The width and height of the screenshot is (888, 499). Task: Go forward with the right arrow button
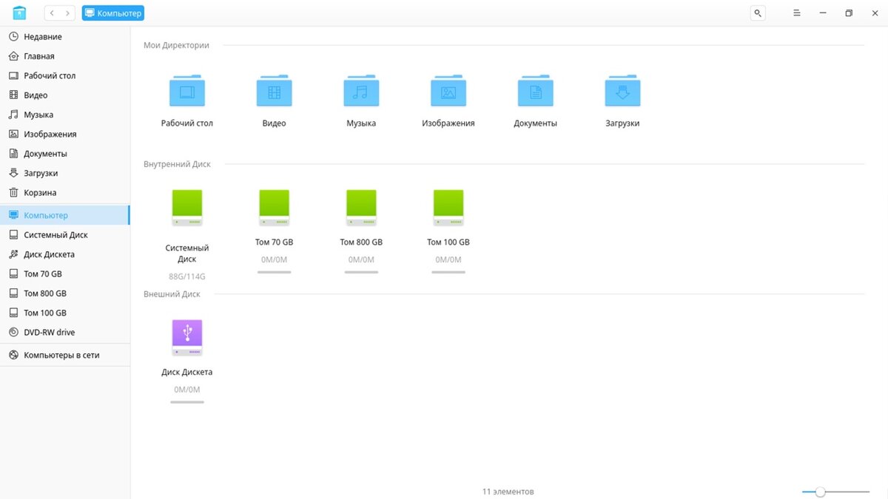(68, 13)
